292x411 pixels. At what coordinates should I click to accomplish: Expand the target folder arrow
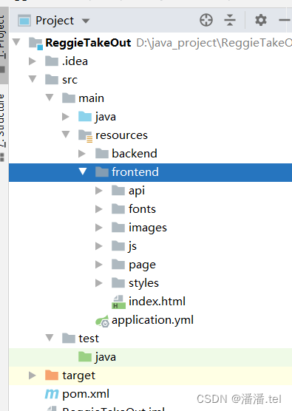tap(33, 376)
